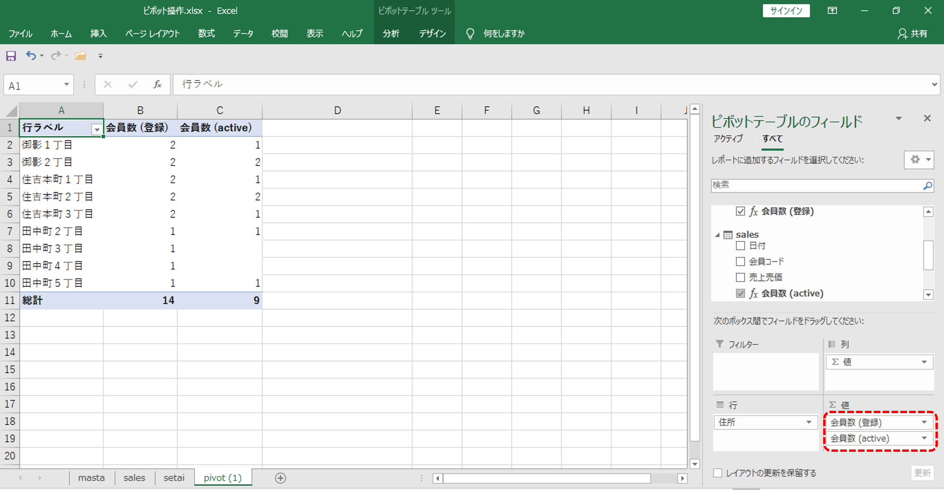Select cell containing 総計
Screen dimensions: 944x490
coord(61,300)
